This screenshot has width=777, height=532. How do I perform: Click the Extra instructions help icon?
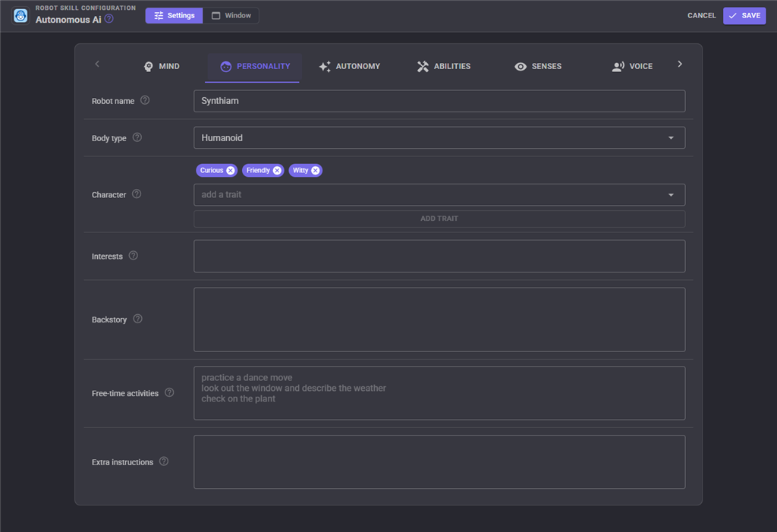pyautogui.click(x=164, y=461)
